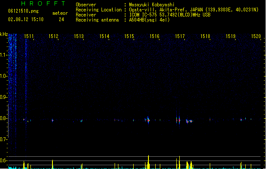Click the 1520 time marker
The image size is (266, 169).
(256, 36)
